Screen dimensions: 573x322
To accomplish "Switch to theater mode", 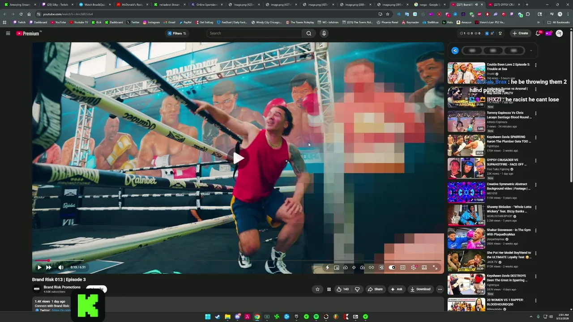I will click(424, 267).
